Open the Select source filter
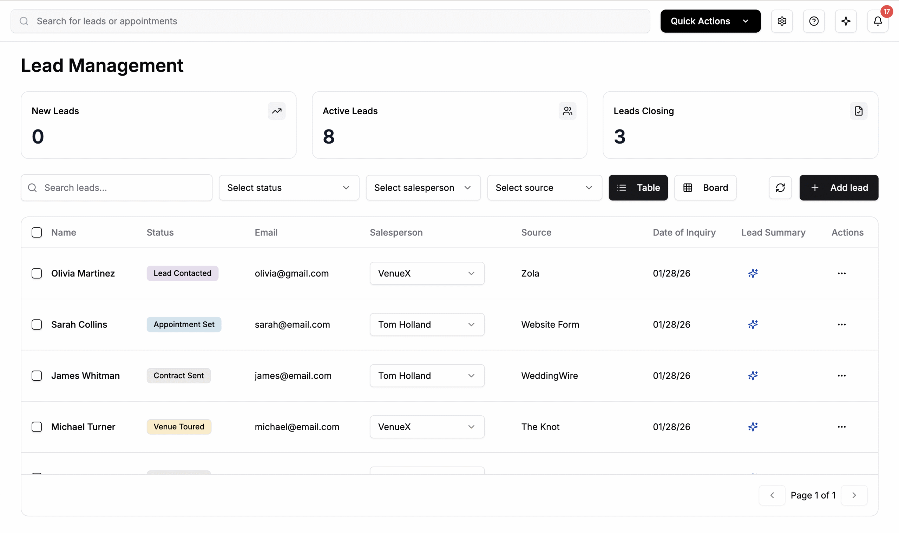The image size is (899, 533). pos(544,188)
